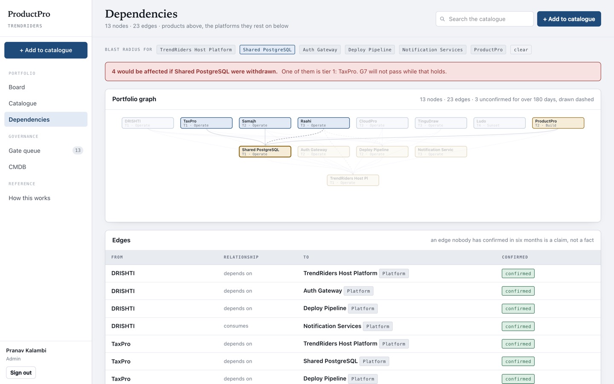This screenshot has height=384, width=614.
Task: Click the TO column header
Action: click(306, 257)
